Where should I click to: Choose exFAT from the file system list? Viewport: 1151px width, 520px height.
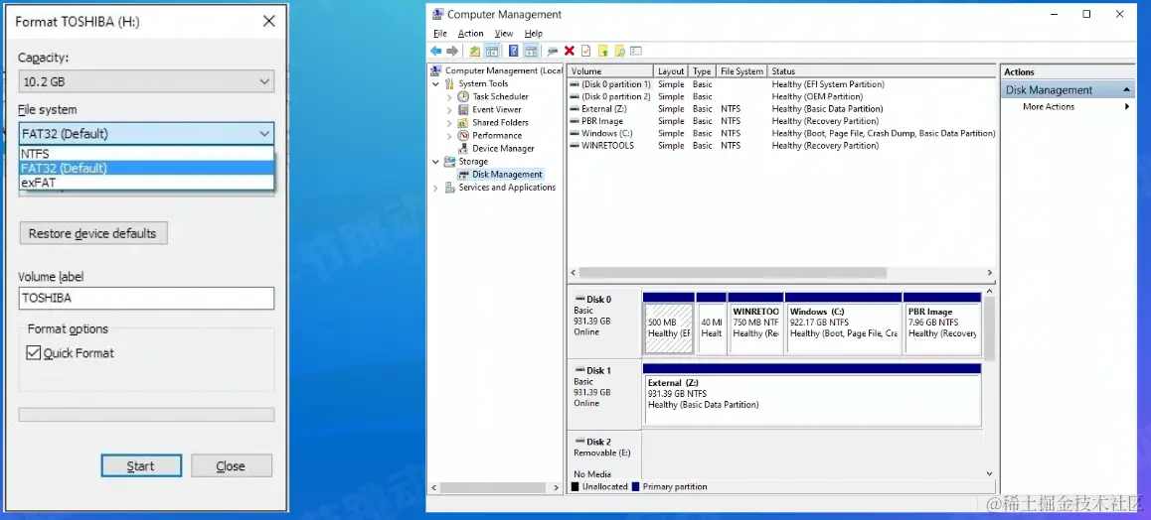pyautogui.click(x=147, y=183)
